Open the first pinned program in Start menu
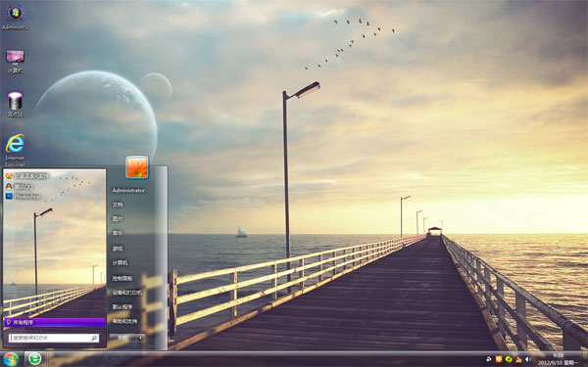This screenshot has width=588, height=367. click(27, 175)
